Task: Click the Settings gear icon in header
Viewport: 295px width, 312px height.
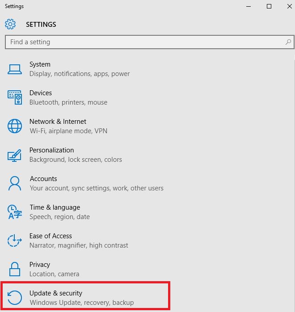Action: 10,24
